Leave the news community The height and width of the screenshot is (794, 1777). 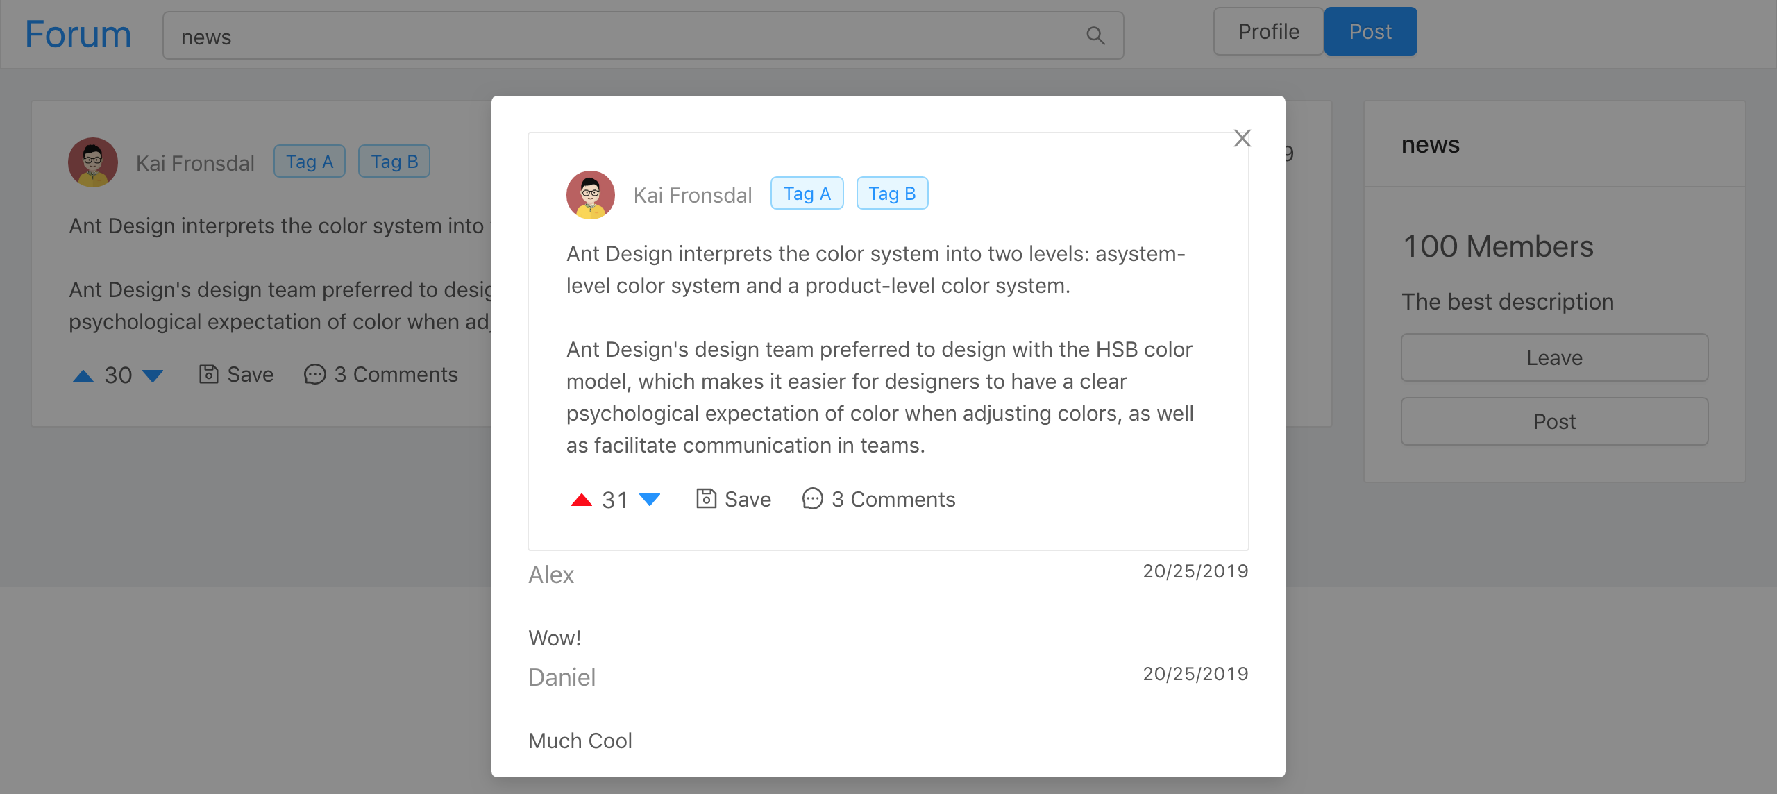pos(1554,358)
